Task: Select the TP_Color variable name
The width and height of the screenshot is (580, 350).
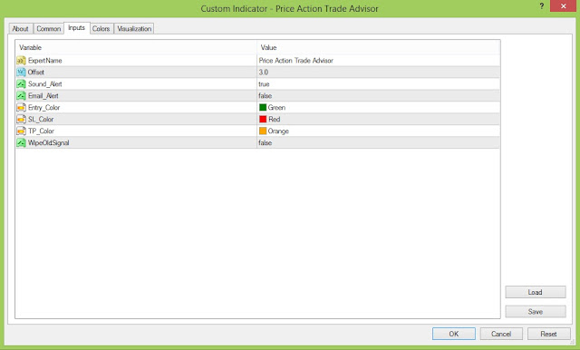Action: pos(41,131)
